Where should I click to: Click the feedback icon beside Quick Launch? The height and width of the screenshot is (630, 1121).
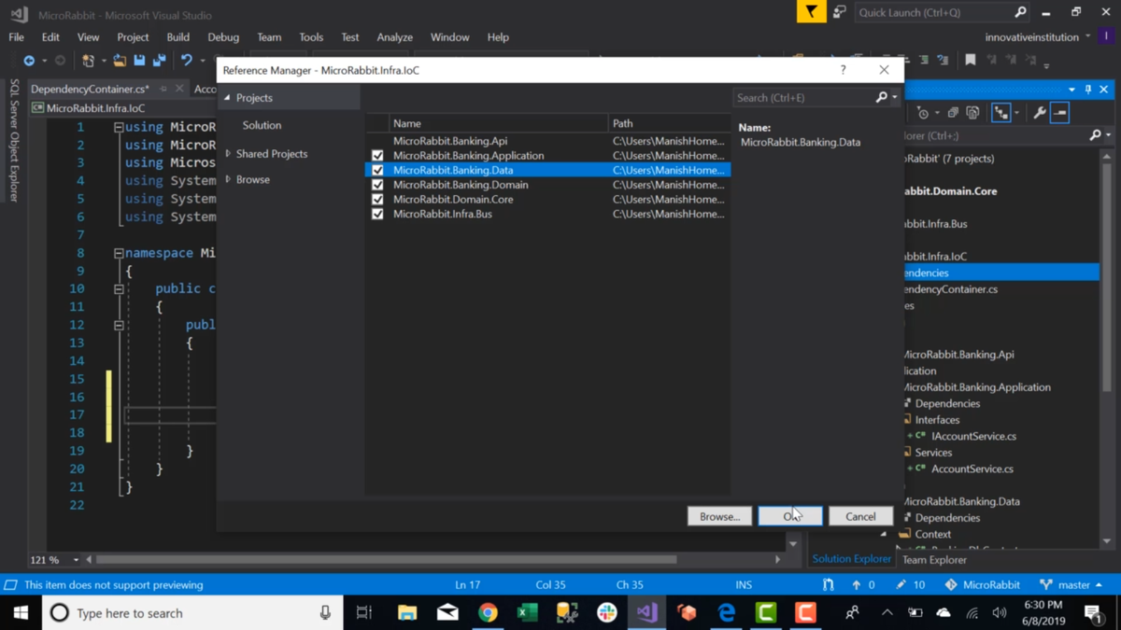839,12
